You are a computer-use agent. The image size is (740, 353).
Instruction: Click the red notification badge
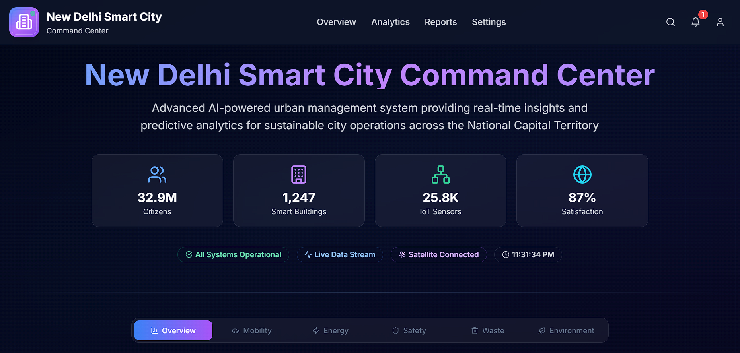(x=703, y=15)
